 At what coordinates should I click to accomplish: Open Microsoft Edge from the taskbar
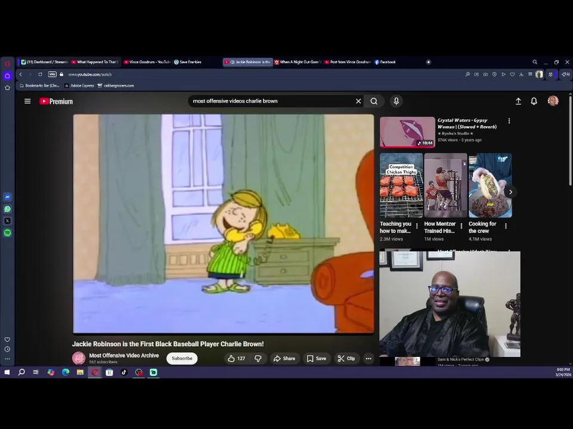66,372
